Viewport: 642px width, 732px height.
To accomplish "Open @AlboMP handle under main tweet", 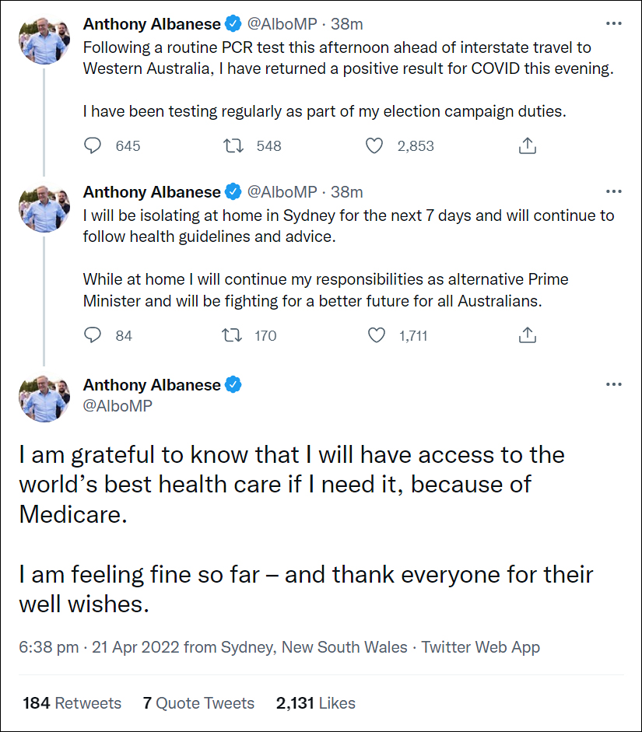I will pyautogui.click(x=118, y=406).
